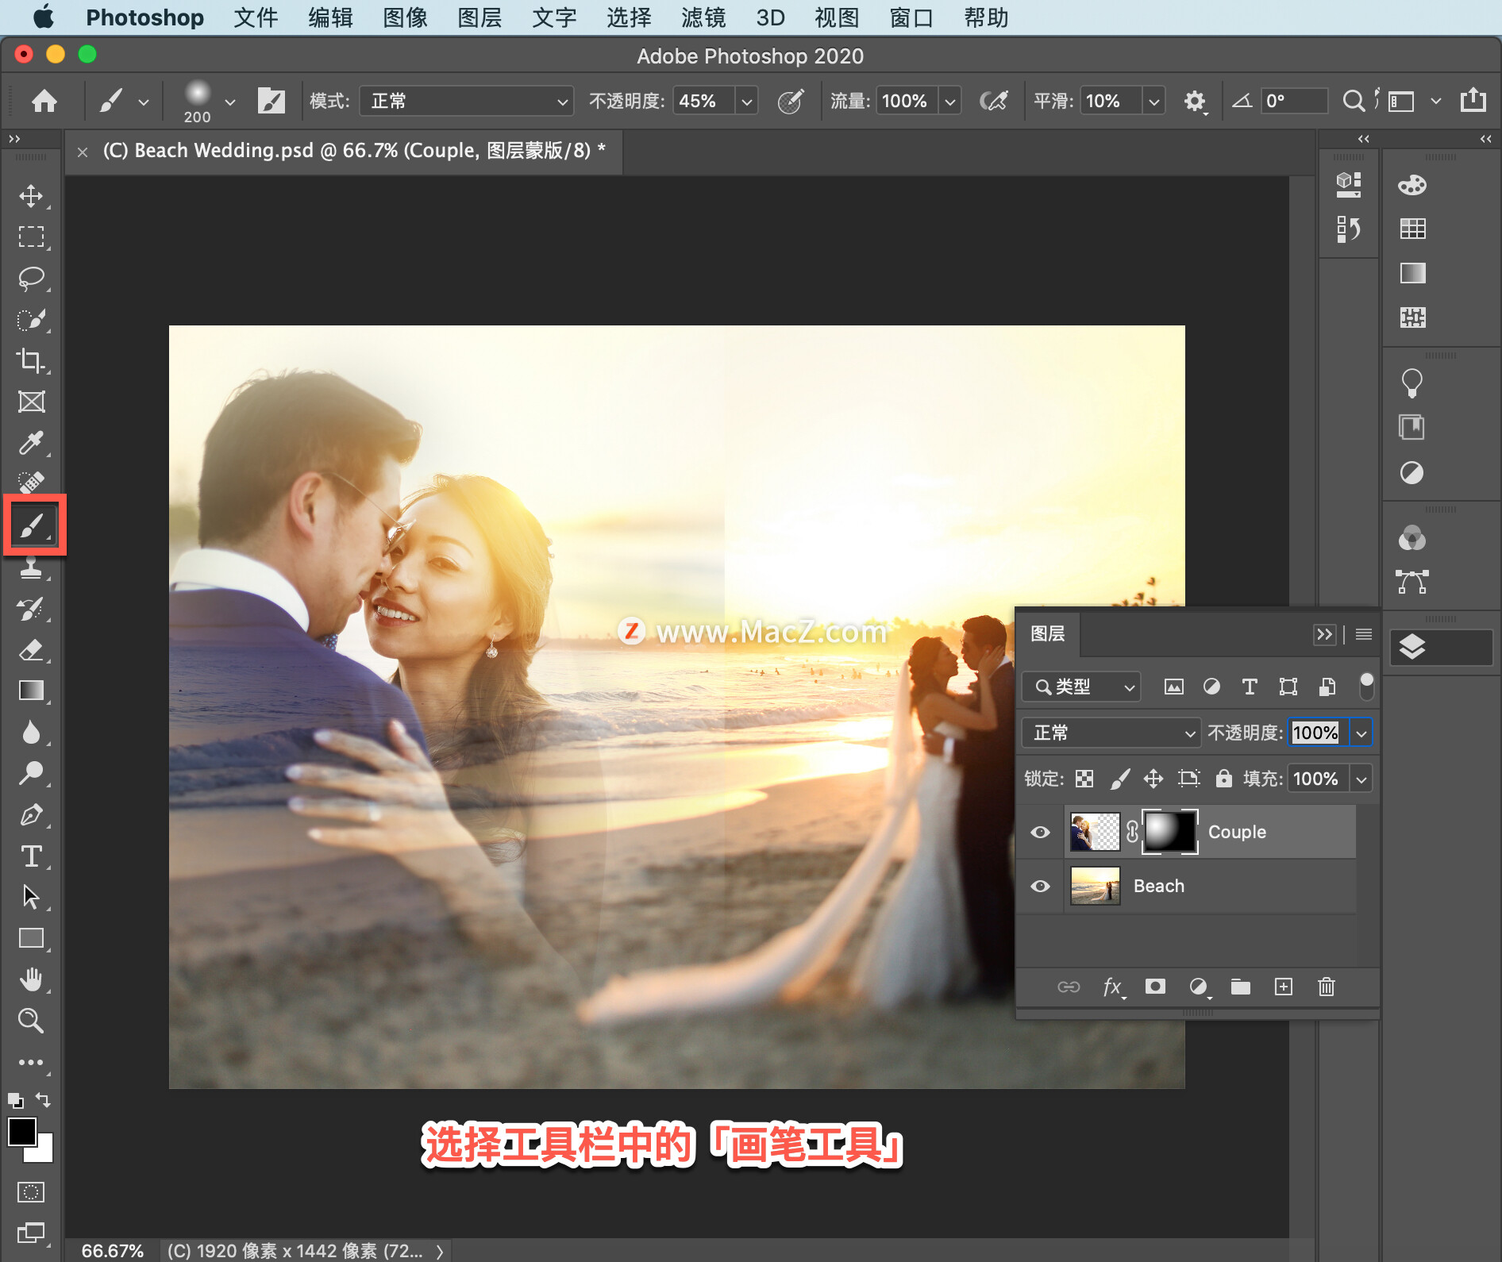Click the foreground color swatch
1502x1262 pixels.
[x=21, y=1132]
